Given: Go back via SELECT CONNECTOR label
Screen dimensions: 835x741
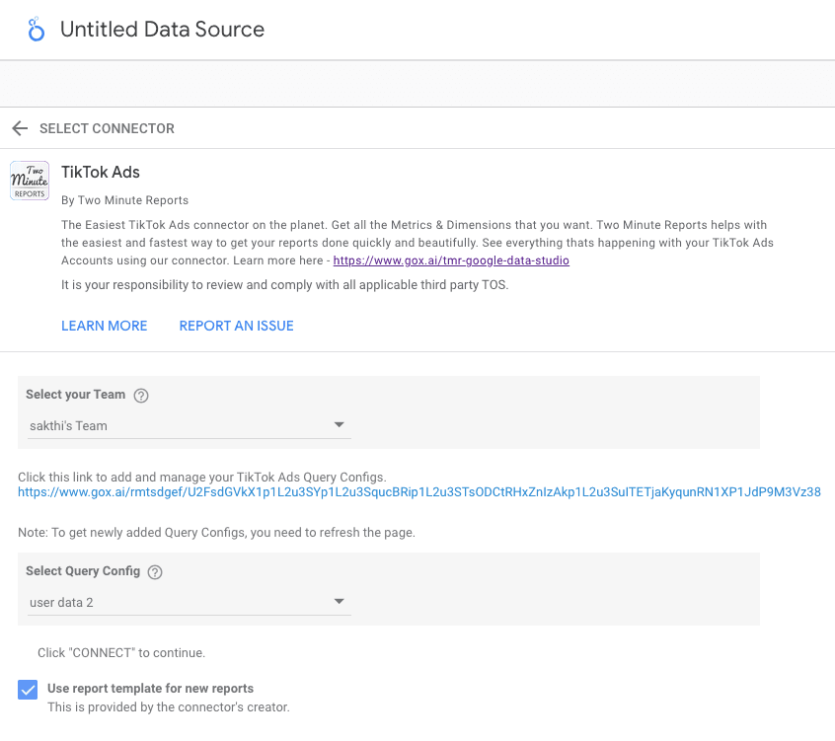Looking at the screenshot, I should pyautogui.click(x=107, y=128).
